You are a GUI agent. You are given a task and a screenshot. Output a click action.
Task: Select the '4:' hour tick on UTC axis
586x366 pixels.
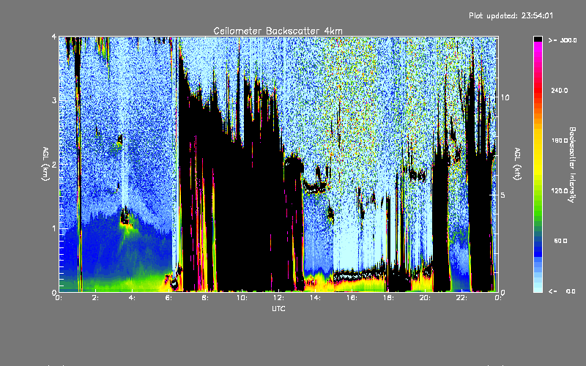click(x=133, y=298)
